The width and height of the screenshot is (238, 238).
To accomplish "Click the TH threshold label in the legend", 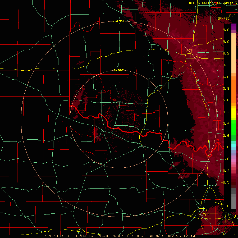I will (x=227, y=206).
